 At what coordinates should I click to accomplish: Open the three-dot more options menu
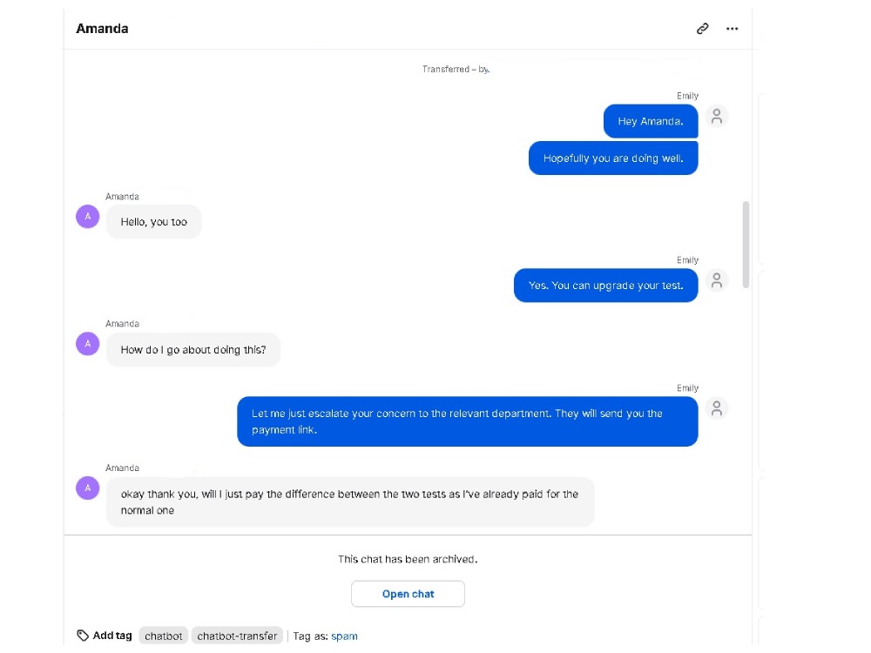pos(733,29)
